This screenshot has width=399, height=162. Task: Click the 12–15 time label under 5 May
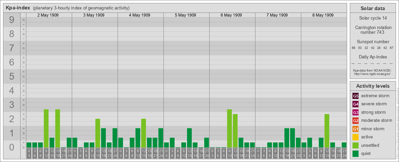189,154
